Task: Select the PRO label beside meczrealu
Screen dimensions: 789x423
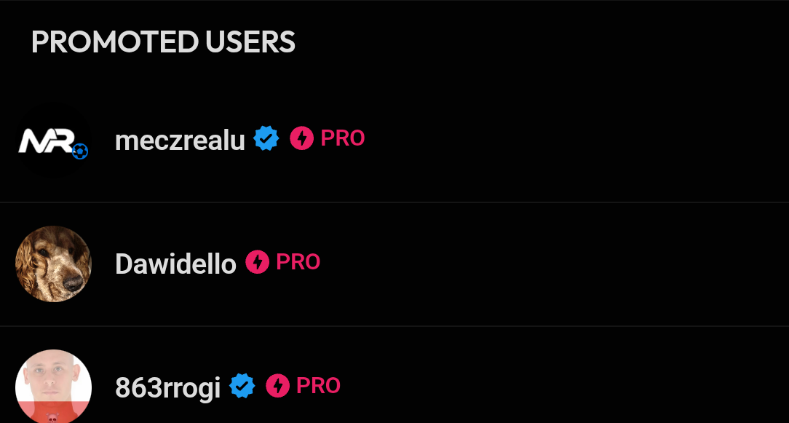Action: click(342, 138)
